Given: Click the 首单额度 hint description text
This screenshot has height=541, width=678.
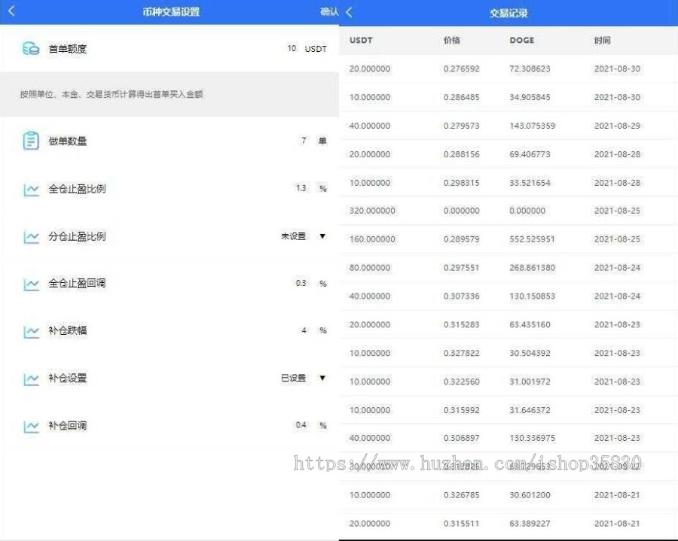Looking at the screenshot, I should click(111, 94).
